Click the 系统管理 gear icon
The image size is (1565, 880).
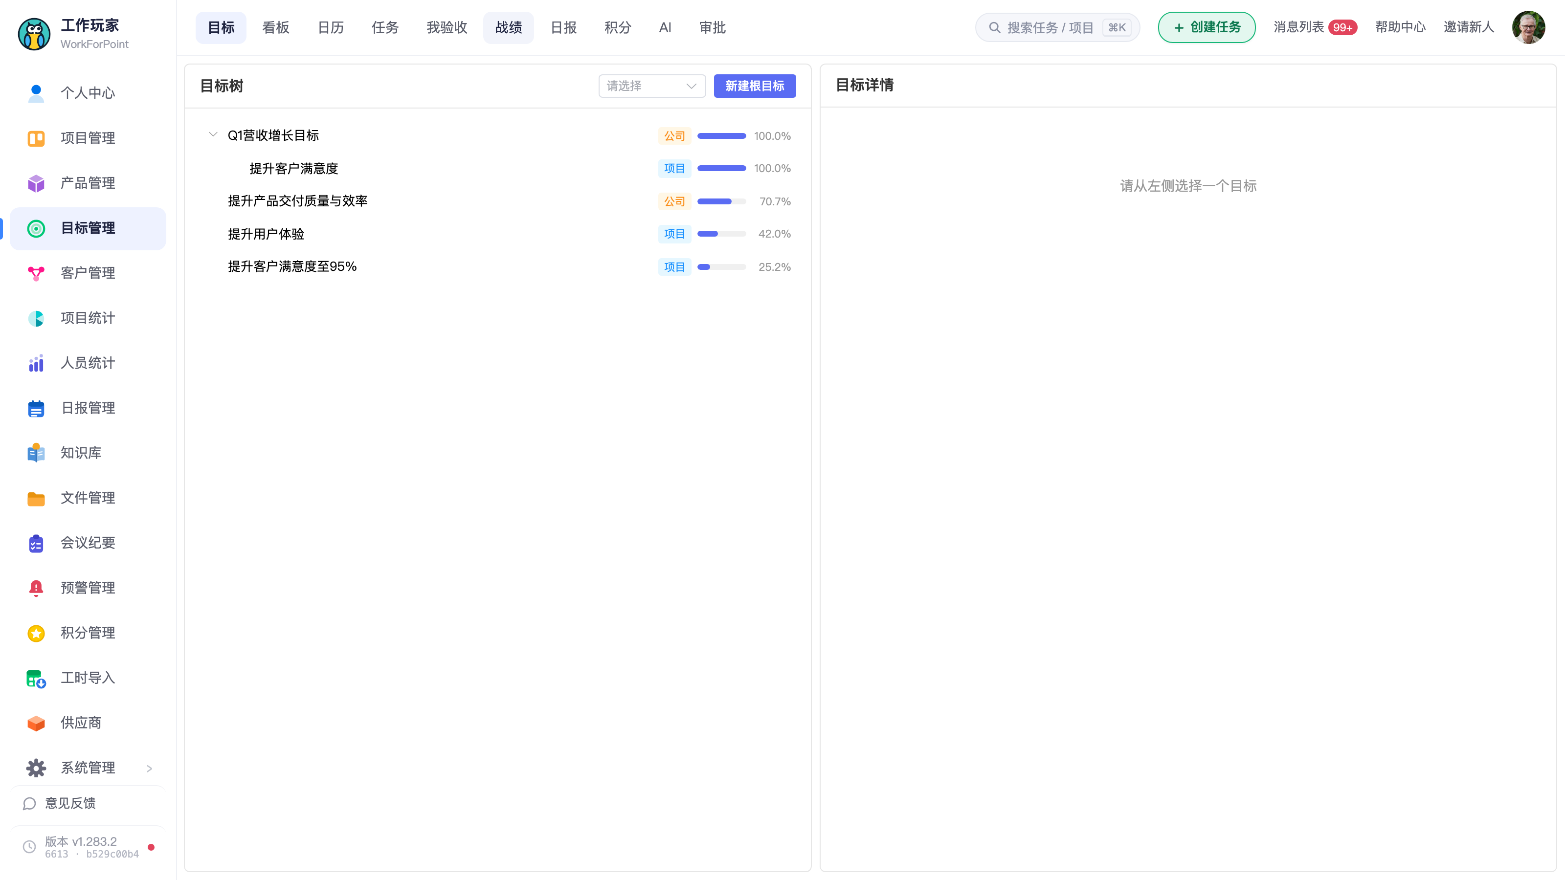coord(36,768)
